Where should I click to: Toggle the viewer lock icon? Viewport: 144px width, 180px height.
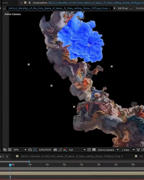coord(30,3)
